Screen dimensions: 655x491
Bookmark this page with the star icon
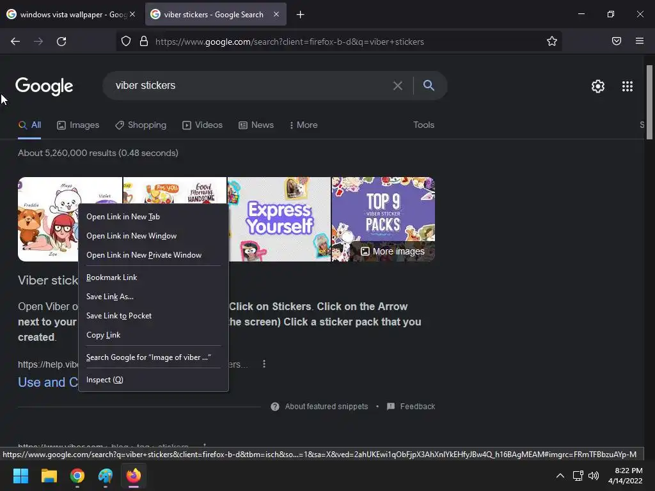point(552,42)
